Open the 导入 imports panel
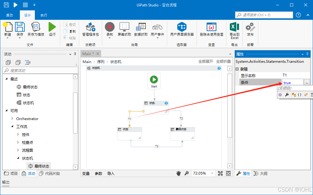Screen dimensions: 313x195 point(111,173)
